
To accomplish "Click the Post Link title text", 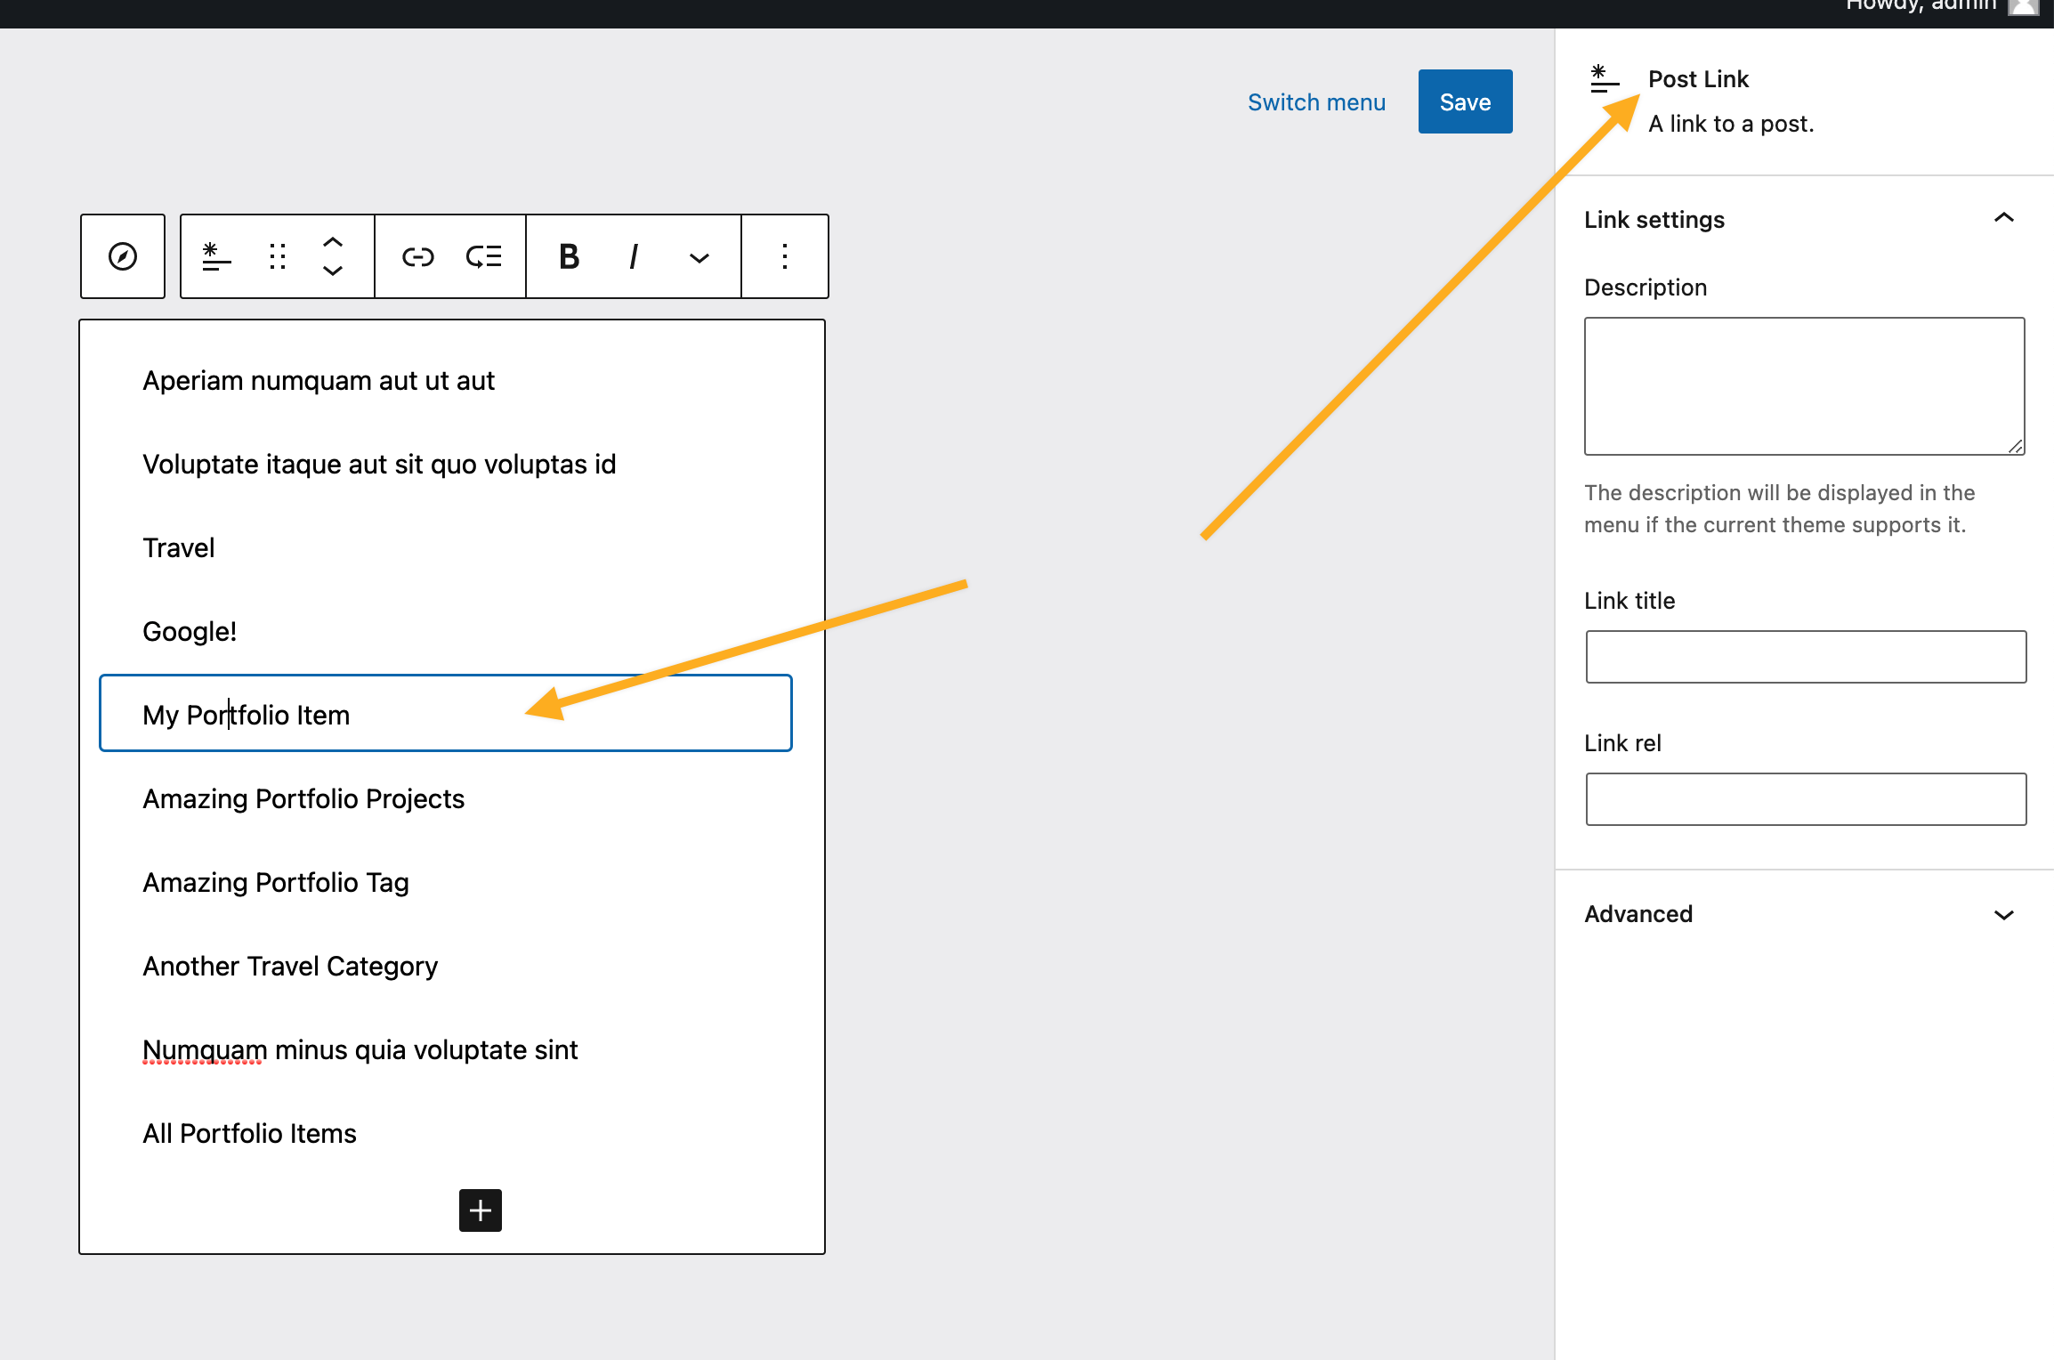I will tap(1698, 79).
